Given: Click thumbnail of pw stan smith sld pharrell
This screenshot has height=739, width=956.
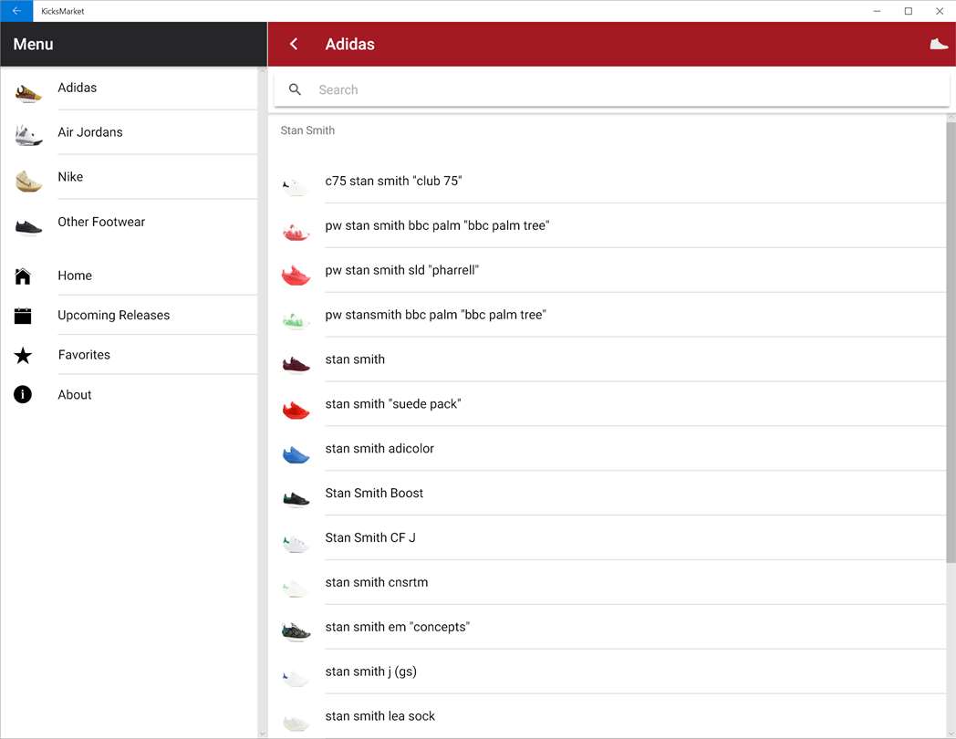Looking at the screenshot, I should (296, 276).
